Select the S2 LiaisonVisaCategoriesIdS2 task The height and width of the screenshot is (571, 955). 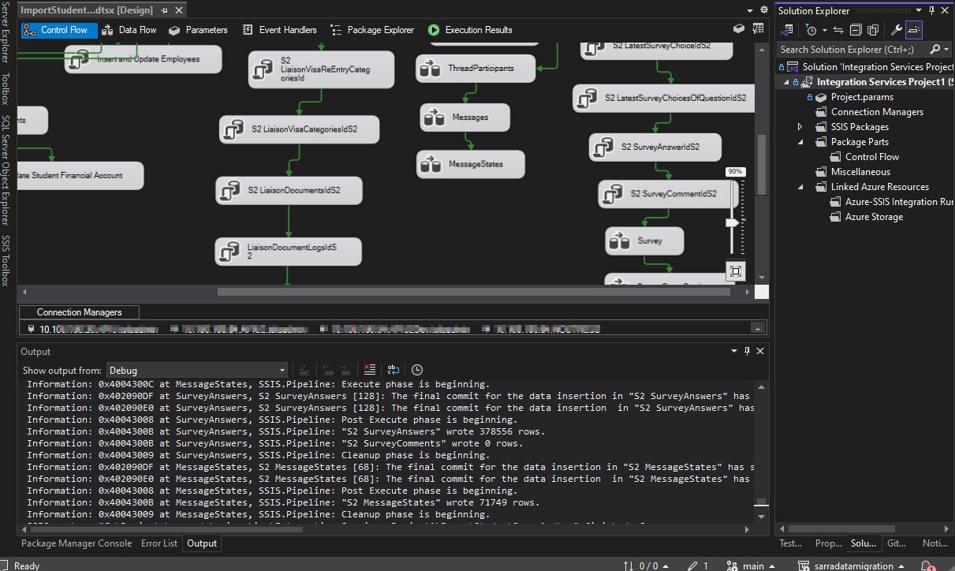299,129
